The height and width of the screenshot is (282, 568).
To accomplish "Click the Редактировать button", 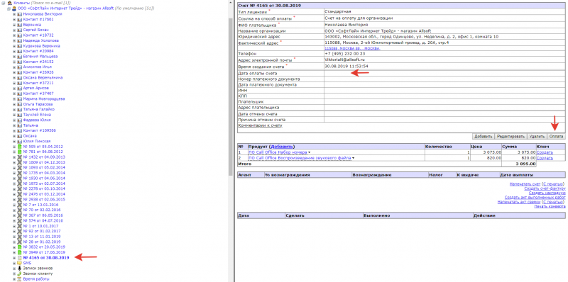I will coord(510,136).
